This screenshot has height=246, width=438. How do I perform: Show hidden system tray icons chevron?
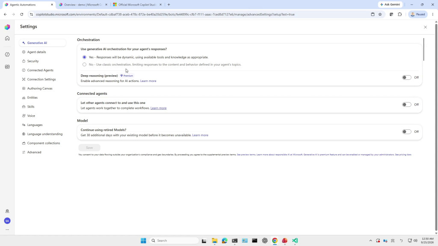[371, 240]
